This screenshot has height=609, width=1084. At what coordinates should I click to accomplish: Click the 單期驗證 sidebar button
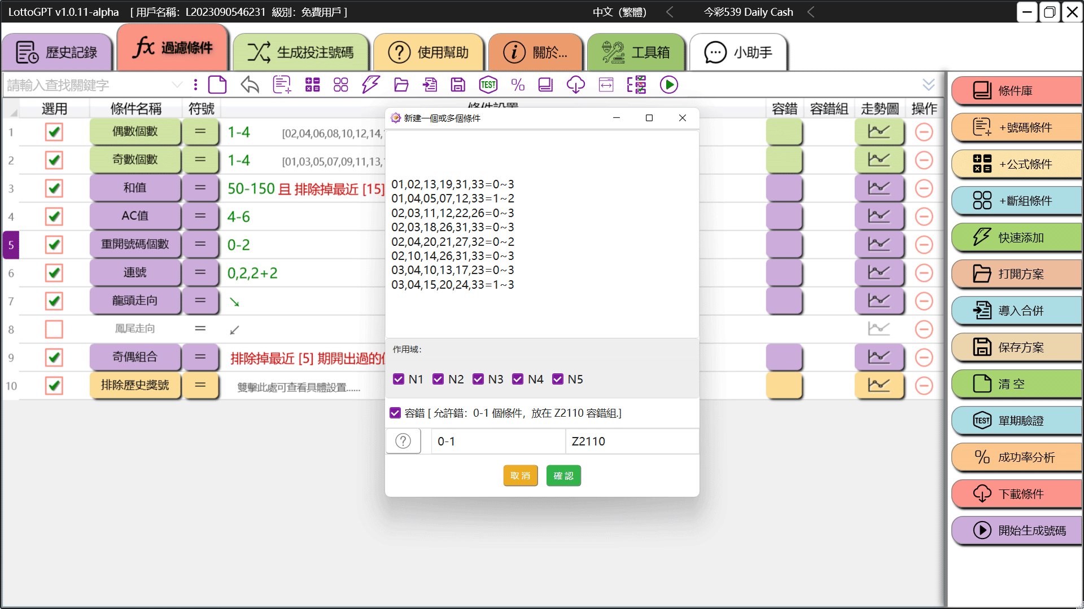click(1016, 421)
